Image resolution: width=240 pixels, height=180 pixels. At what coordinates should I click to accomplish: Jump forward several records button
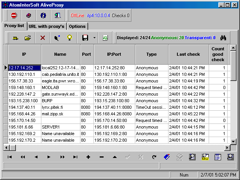(62, 157)
